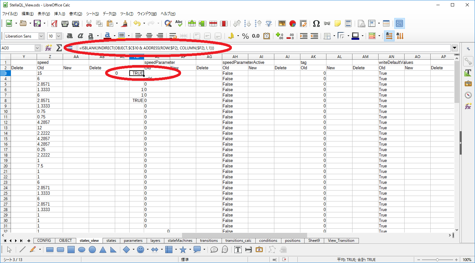Open the ファイル(F) menu
This screenshot has height=263, width=475.
[10, 14]
